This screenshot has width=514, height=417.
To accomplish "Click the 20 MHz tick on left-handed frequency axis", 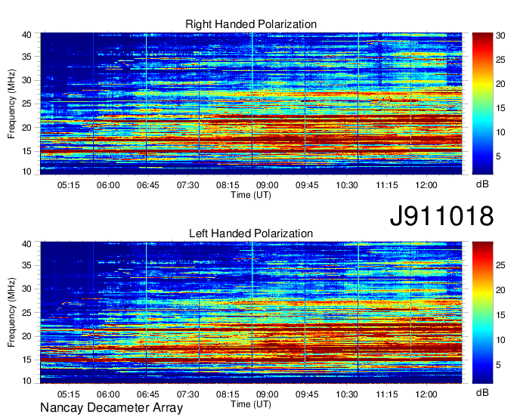I will click(x=26, y=336).
